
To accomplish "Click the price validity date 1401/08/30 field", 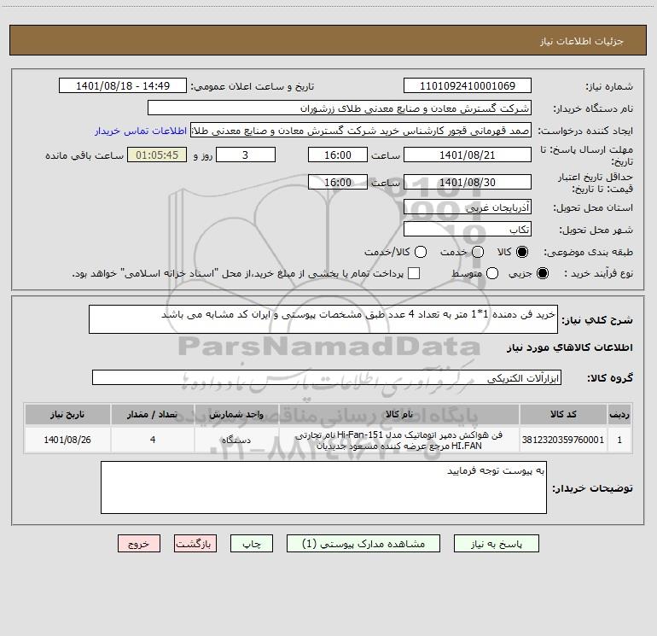I will [x=468, y=182].
